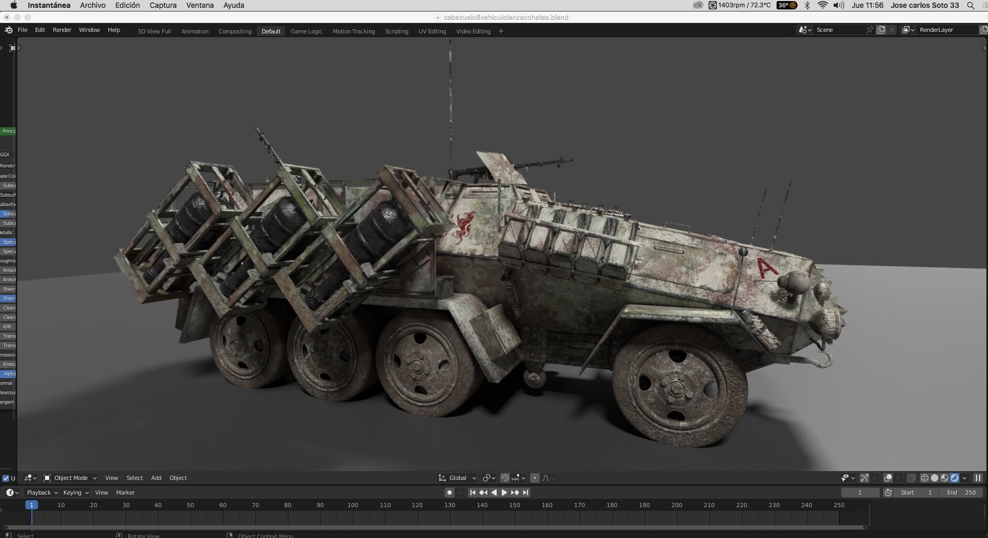Toggle auto keying record button
This screenshot has width=988, height=538.
449,493
